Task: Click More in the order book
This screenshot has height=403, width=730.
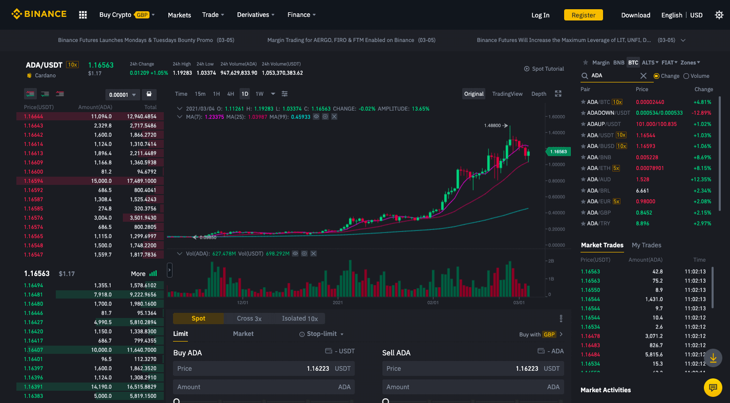Action: [138, 274]
